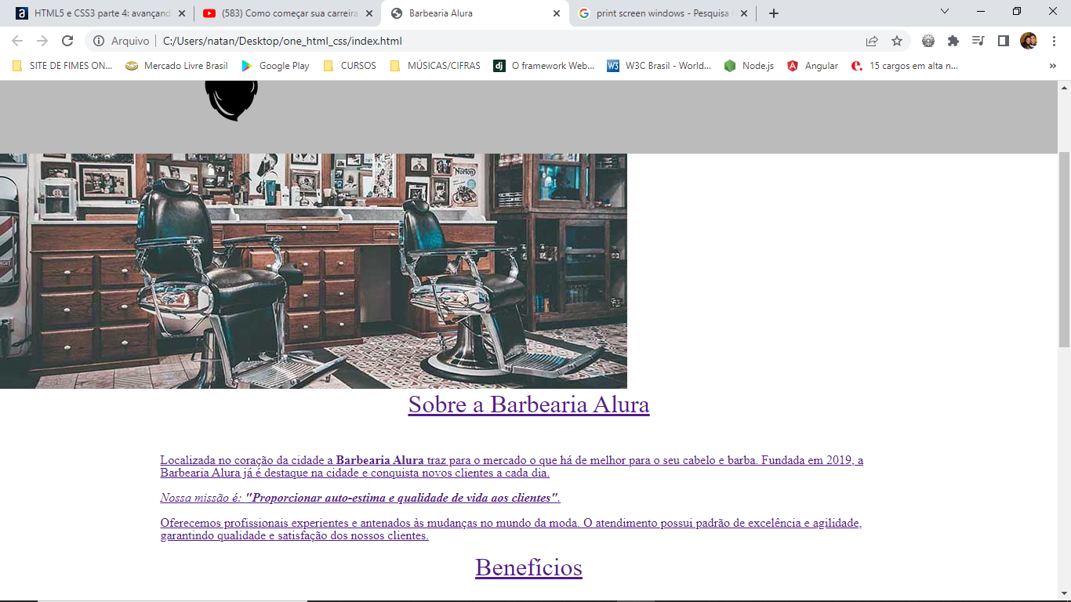Open the Node.js bookmark
1071x602 pixels.
(x=749, y=66)
